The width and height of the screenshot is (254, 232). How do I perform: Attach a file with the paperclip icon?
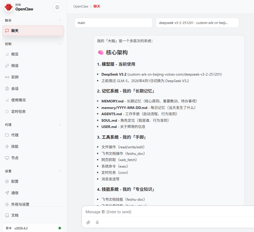[x=88, y=222]
